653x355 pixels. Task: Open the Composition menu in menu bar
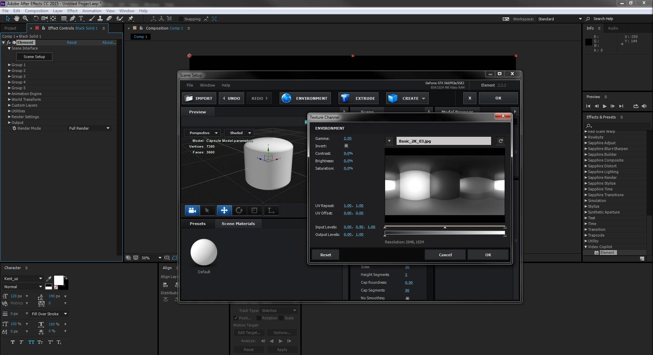(36, 11)
